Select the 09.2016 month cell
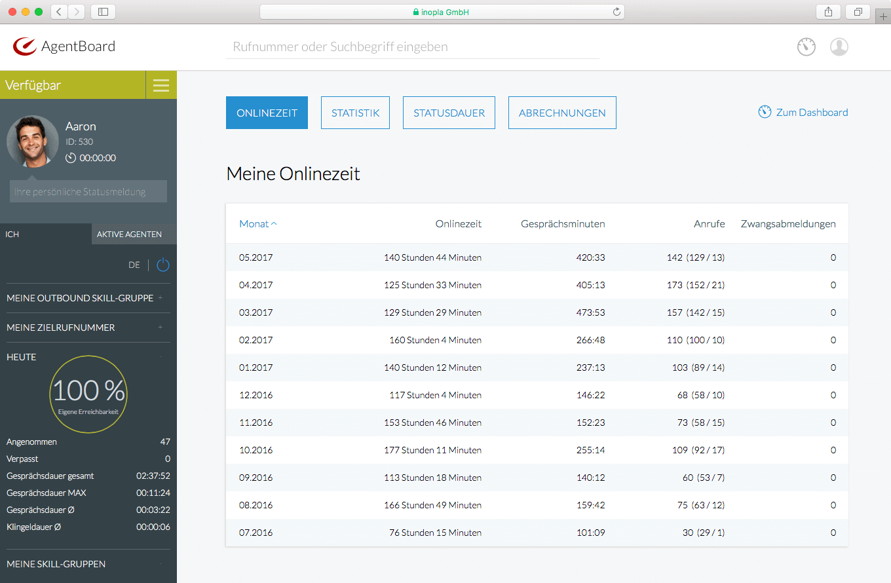Screen dimensions: 891x583 [x=256, y=478]
